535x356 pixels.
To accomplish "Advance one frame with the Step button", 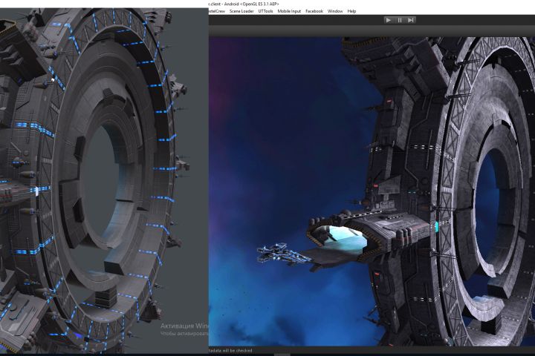I will [411, 20].
